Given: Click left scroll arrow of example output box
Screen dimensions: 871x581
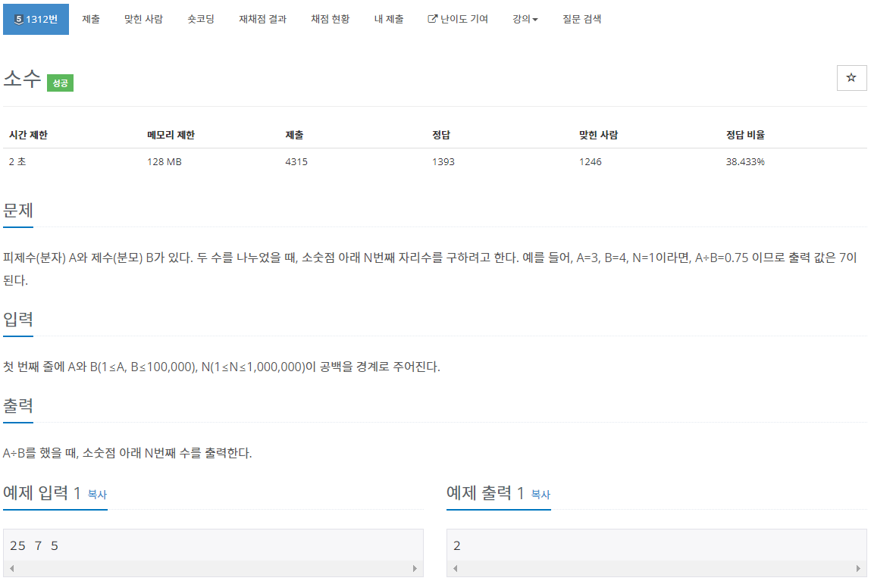Looking at the screenshot, I should [455, 568].
